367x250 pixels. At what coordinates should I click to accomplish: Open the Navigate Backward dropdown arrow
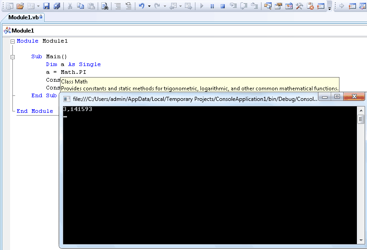[x=180, y=6]
